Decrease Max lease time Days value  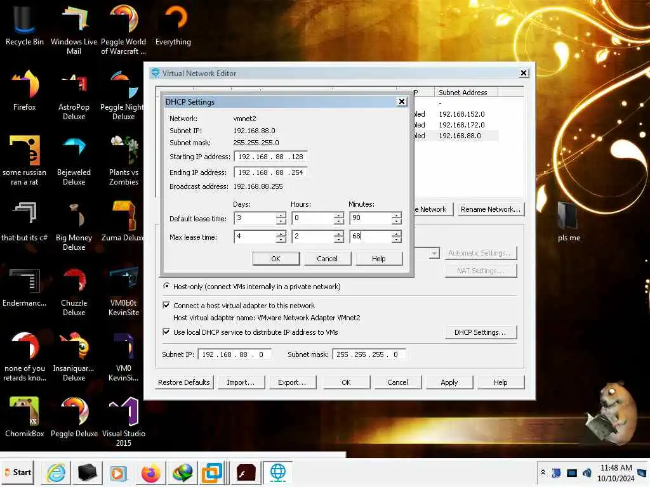tap(281, 239)
